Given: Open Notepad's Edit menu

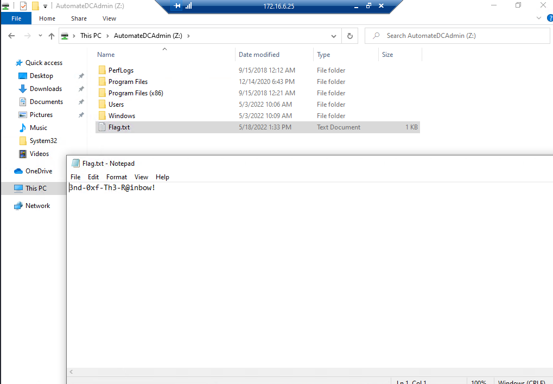Looking at the screenshot, I should (93, 177).
